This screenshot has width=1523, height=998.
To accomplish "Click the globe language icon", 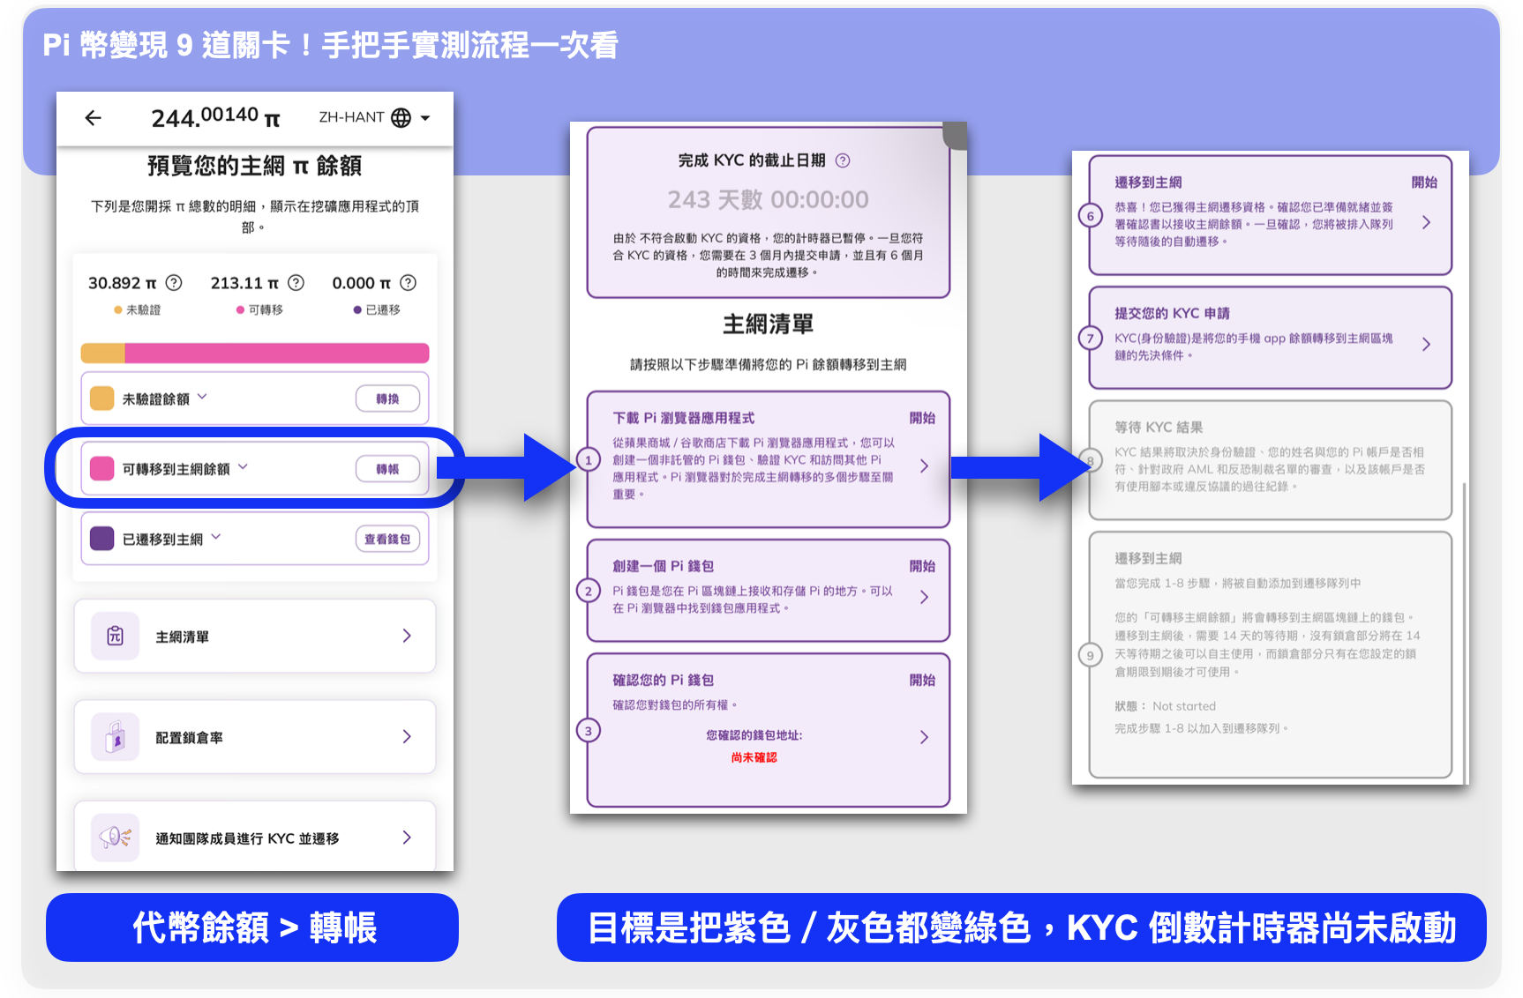I will (401, 117).
